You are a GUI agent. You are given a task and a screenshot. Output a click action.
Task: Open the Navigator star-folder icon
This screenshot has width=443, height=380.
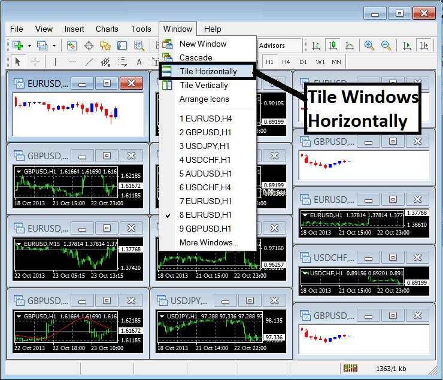point(105,45)
